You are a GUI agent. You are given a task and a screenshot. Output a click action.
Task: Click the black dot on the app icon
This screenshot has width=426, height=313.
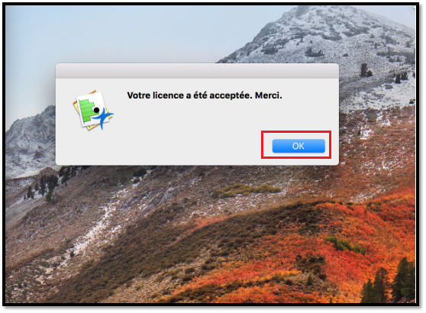point(96,110)
